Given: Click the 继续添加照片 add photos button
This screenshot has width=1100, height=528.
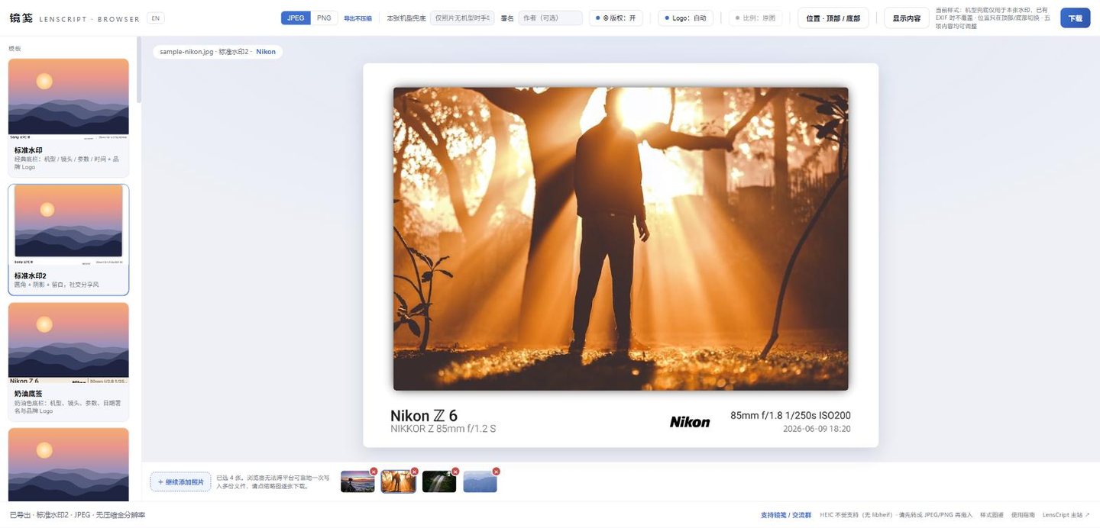Looking at the screenshot, I should click(180, 481).
